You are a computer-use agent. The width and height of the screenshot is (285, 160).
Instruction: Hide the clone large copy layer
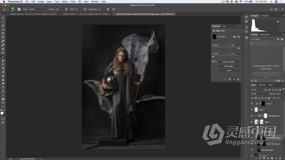[x=252, y=150]
